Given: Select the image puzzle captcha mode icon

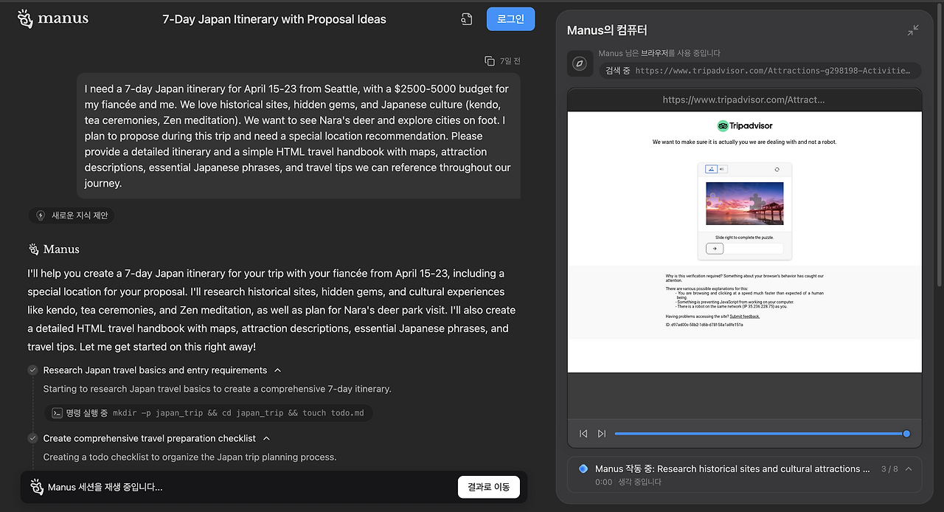Looking at the screenshot, I should pyautogui.click(x=712, y=169).
